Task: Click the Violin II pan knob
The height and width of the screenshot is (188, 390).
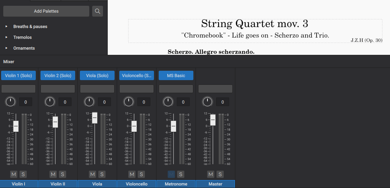Action: 50,102
